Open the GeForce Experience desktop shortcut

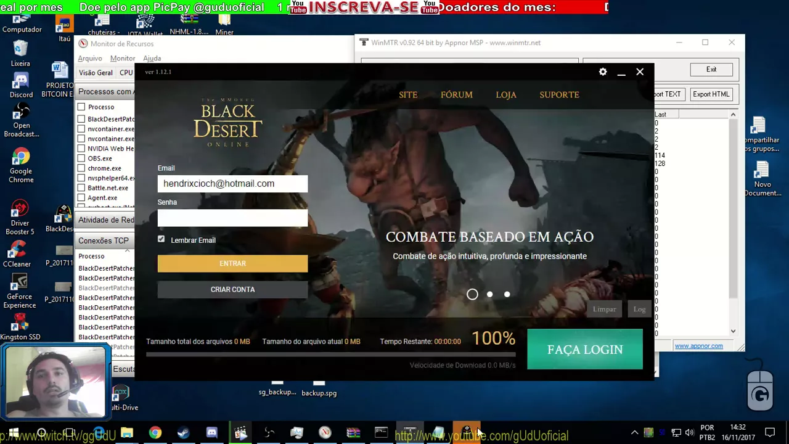[x=20, y=291]
